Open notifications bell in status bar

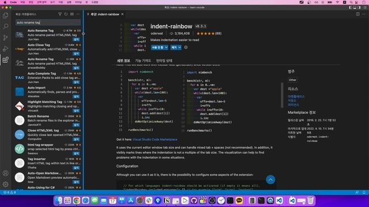pyautogui.click(x=364, y=192)
